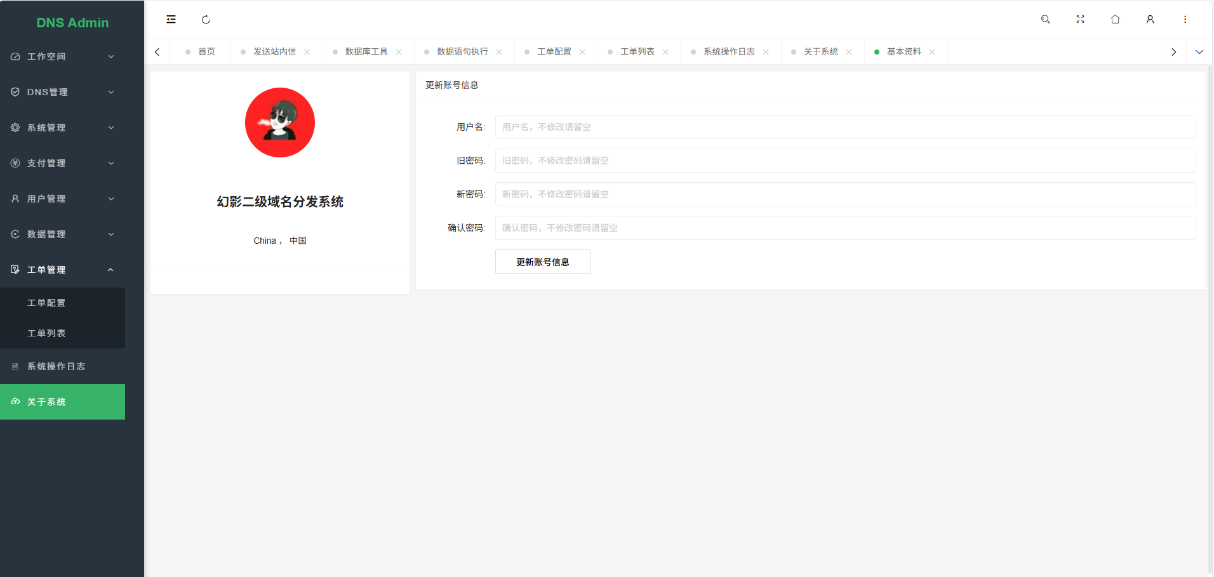The image size is (1214, 577).
Task: Click the round avatar image
Action: click(x=280, y=123)
